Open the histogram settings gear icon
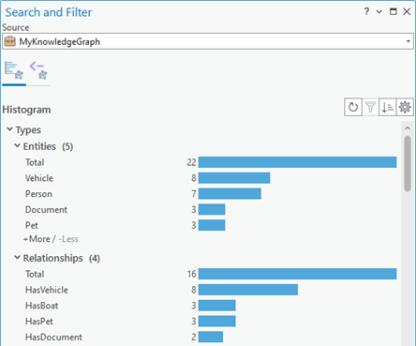Image resolution: width=416 pixels, height=346 pixels. [405, 107]
